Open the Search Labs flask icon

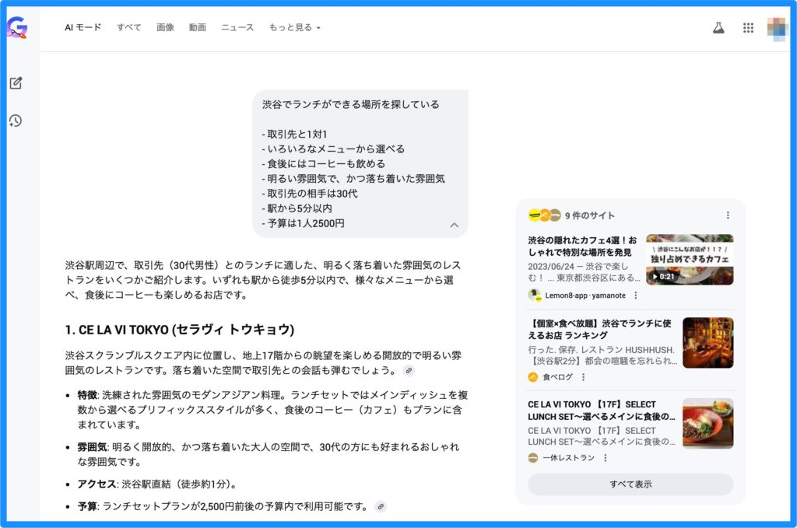coord(718,28)
